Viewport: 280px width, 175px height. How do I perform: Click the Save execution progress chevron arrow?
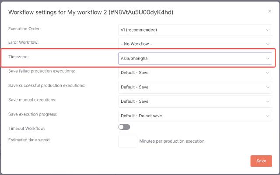267,116
